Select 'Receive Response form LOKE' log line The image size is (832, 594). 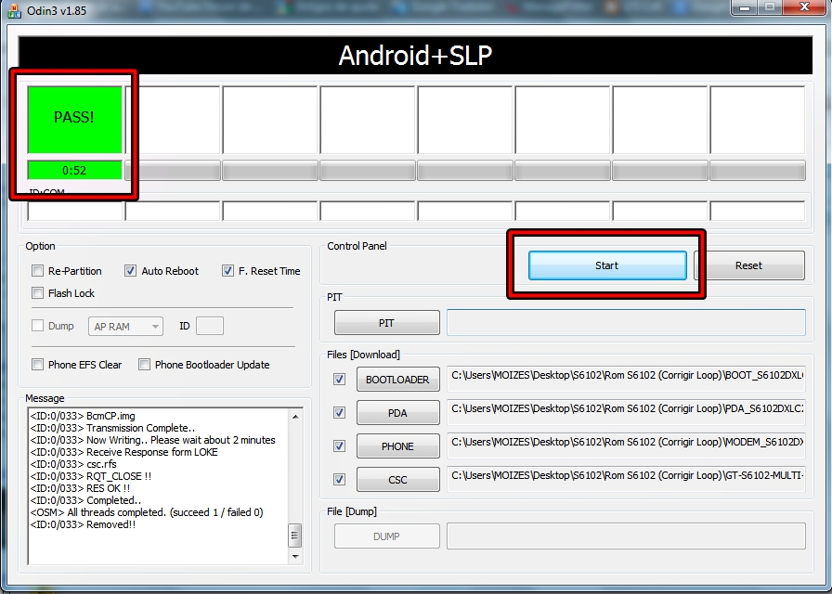[x=123, y=452]
